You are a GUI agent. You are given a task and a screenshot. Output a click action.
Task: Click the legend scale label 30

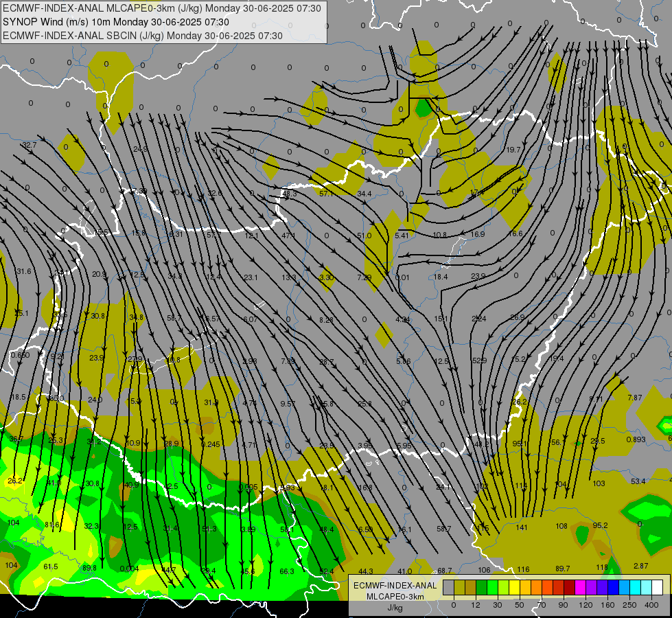497,605
